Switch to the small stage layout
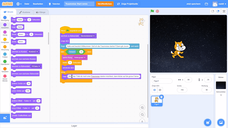Viewport: 228px width, 128px height. tap(213, 11)
